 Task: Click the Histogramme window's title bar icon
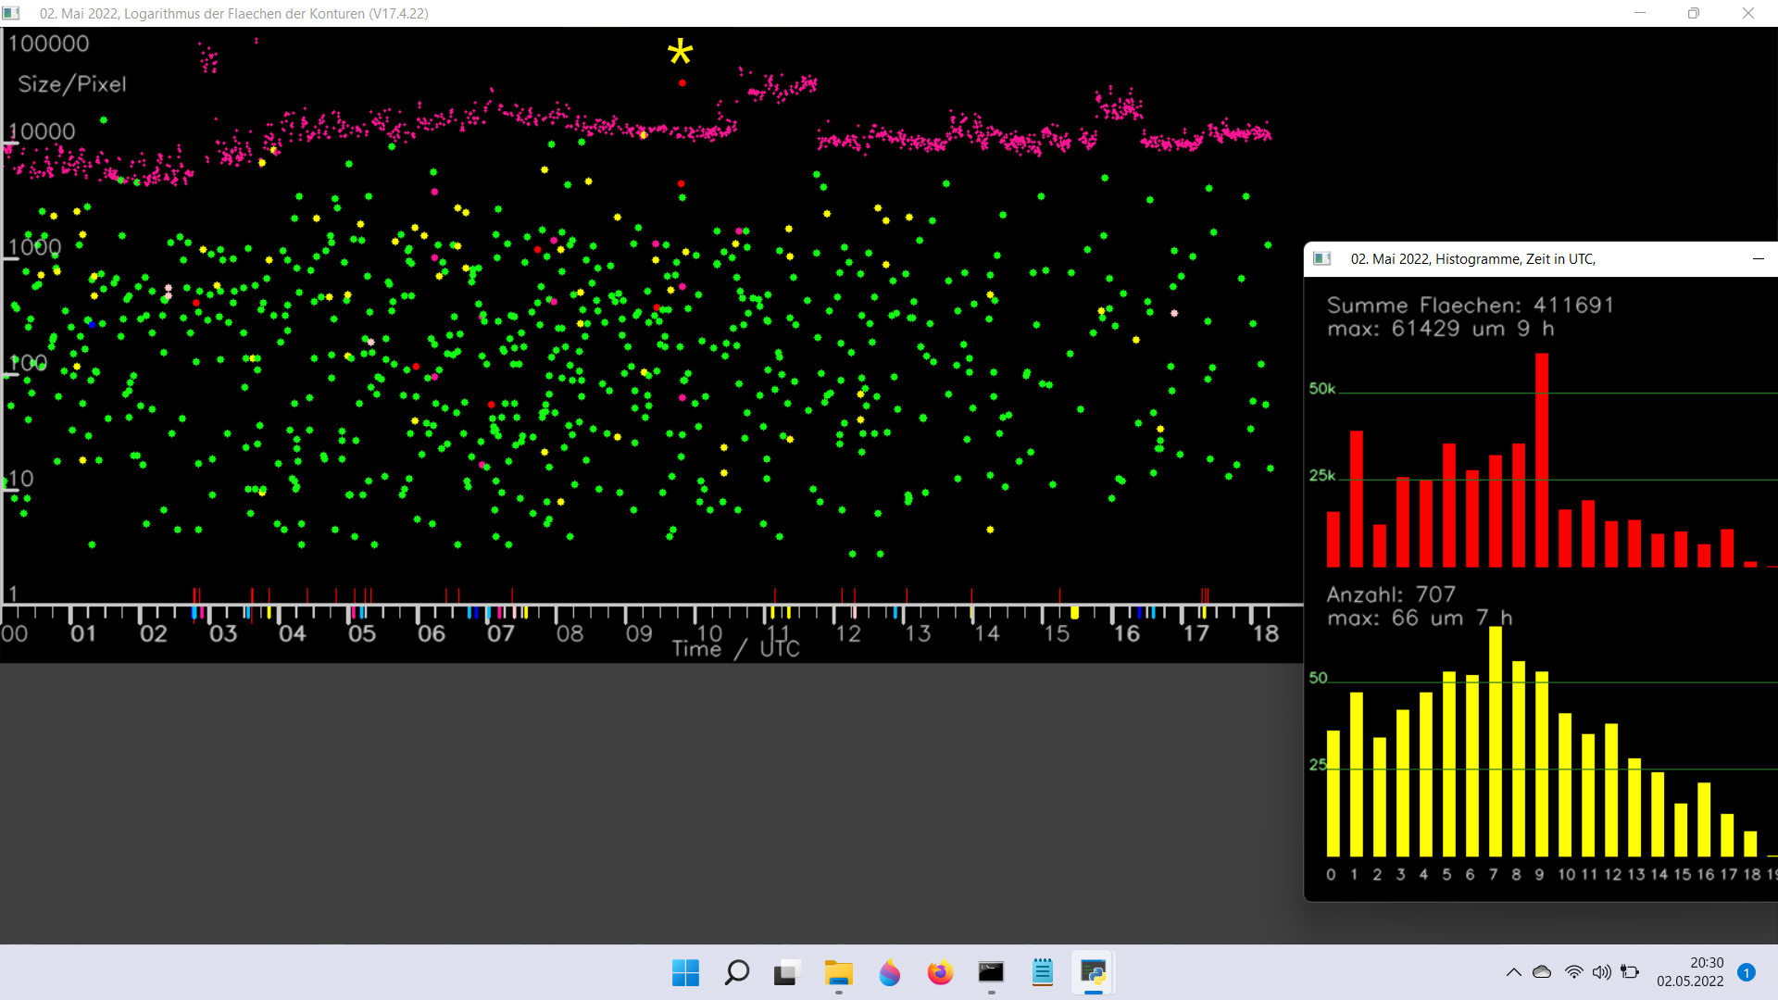point(1322,259)
